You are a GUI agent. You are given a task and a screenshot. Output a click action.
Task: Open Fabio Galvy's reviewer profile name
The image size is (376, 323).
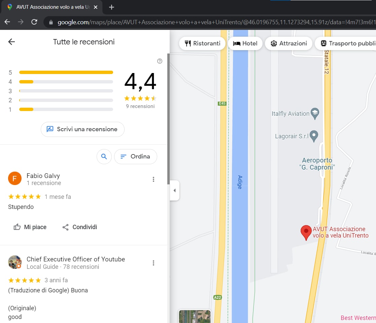click(x=43, y=176)
